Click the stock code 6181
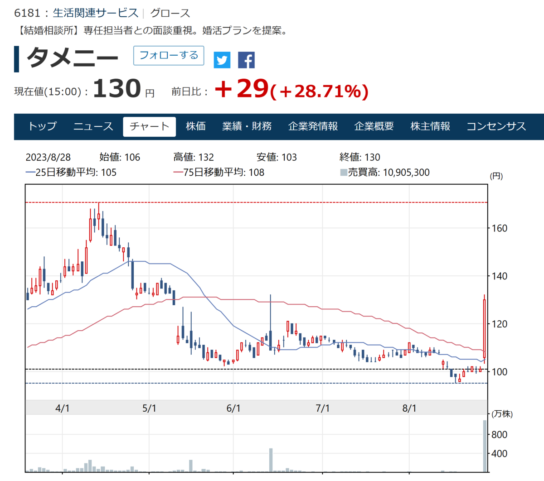The height and width of the screenshot is (481, 544). [x=27, y=13]
